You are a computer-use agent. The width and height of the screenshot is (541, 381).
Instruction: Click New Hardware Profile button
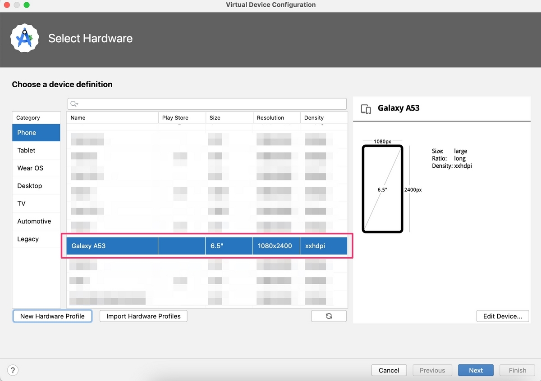tap(52, 316)
